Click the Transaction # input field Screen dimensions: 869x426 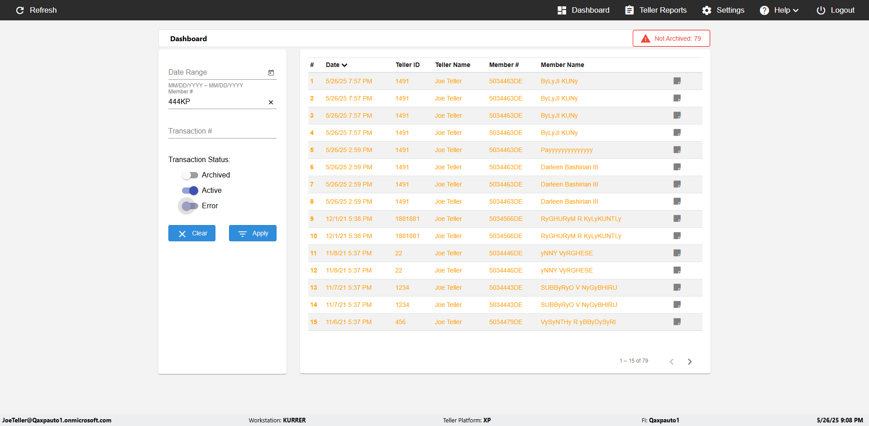(x=222, y=131)
